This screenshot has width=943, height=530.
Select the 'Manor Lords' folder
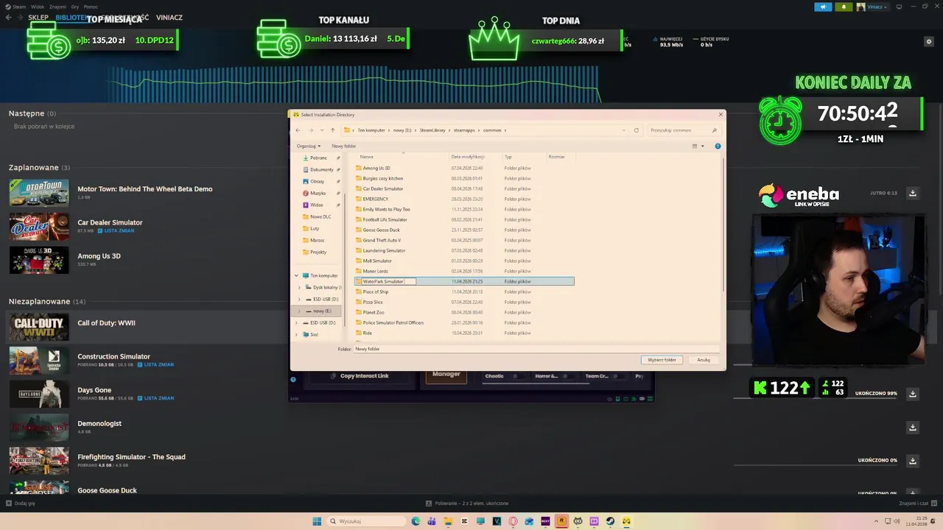tap(375, 271)
